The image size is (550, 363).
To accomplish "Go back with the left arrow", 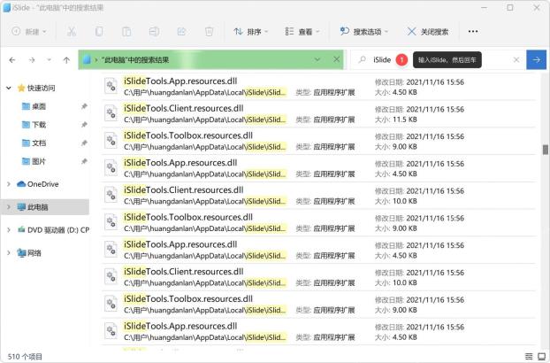I will point(12,60).
